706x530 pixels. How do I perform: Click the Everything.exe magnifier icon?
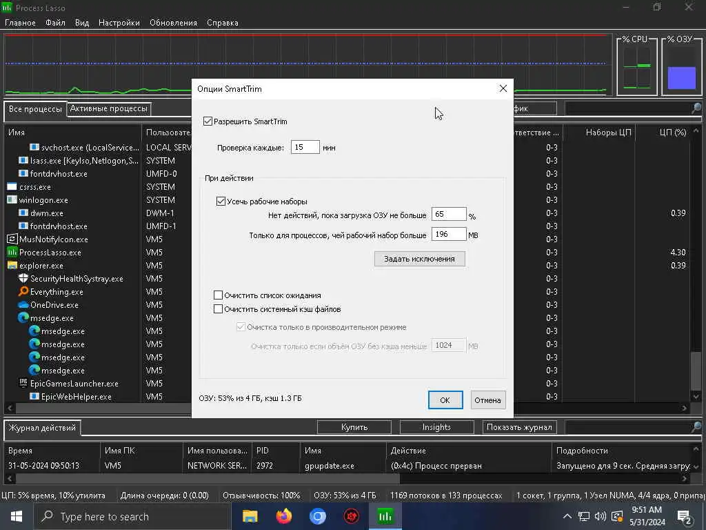[x=23, y=292]
